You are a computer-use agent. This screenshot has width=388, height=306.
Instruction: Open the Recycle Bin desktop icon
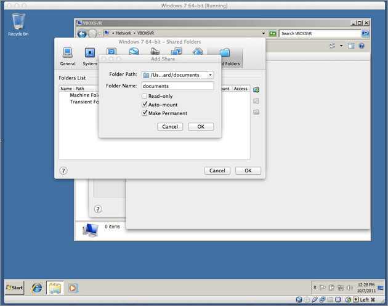pos(18,25)
